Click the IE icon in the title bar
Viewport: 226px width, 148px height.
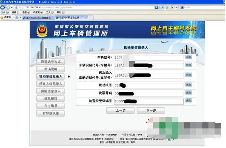point(2,2)
